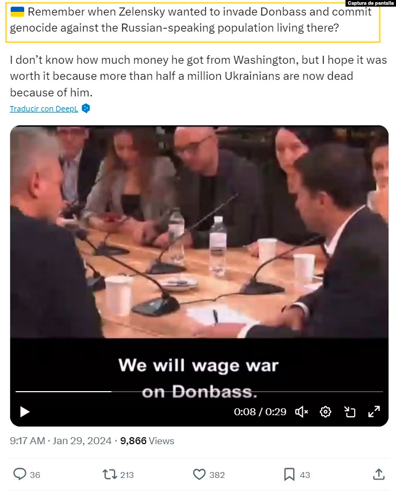Seek on the video progress bar

click(199, 392)
